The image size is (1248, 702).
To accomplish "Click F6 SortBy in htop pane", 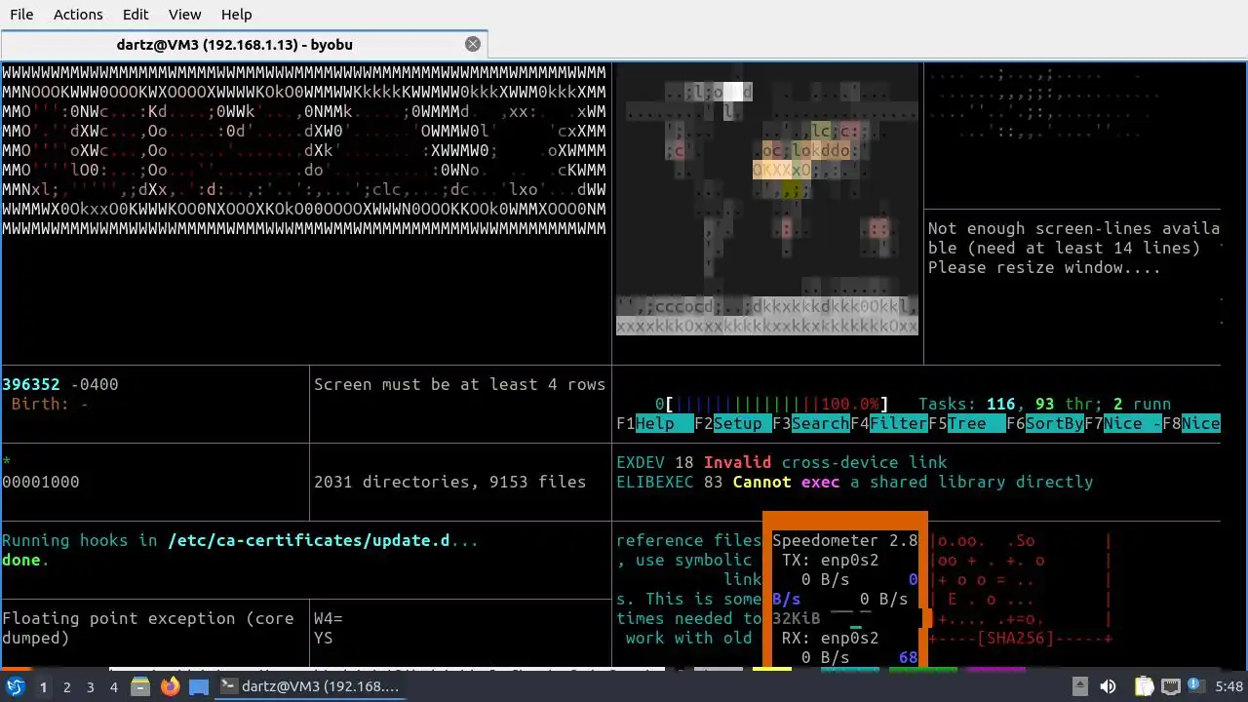I will (1045, 423).
